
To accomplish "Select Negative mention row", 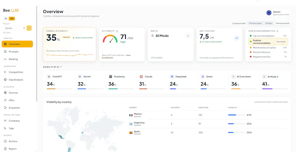I will pyautogui.click(x=268, y=57).
